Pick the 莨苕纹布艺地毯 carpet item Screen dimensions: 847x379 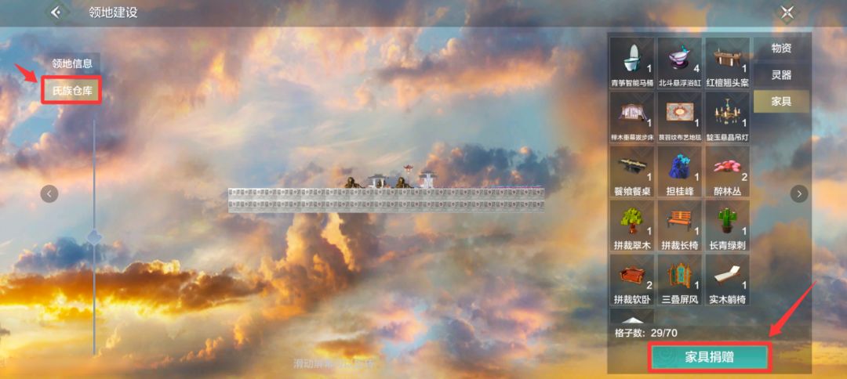(679, 117)
